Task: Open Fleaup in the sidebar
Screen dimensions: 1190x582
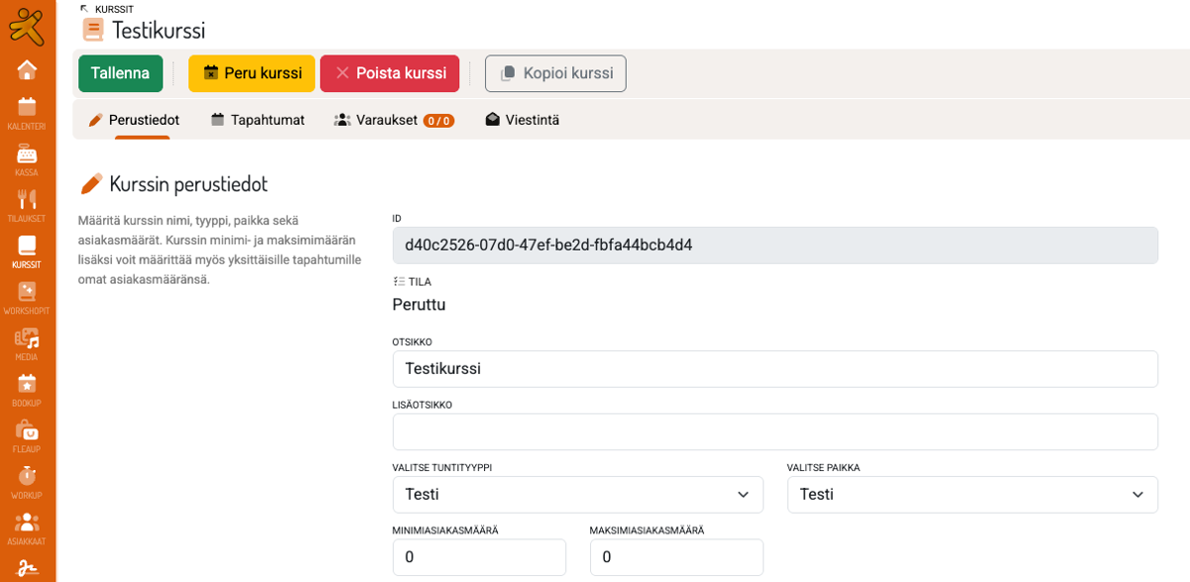Action: click(27, 436)
